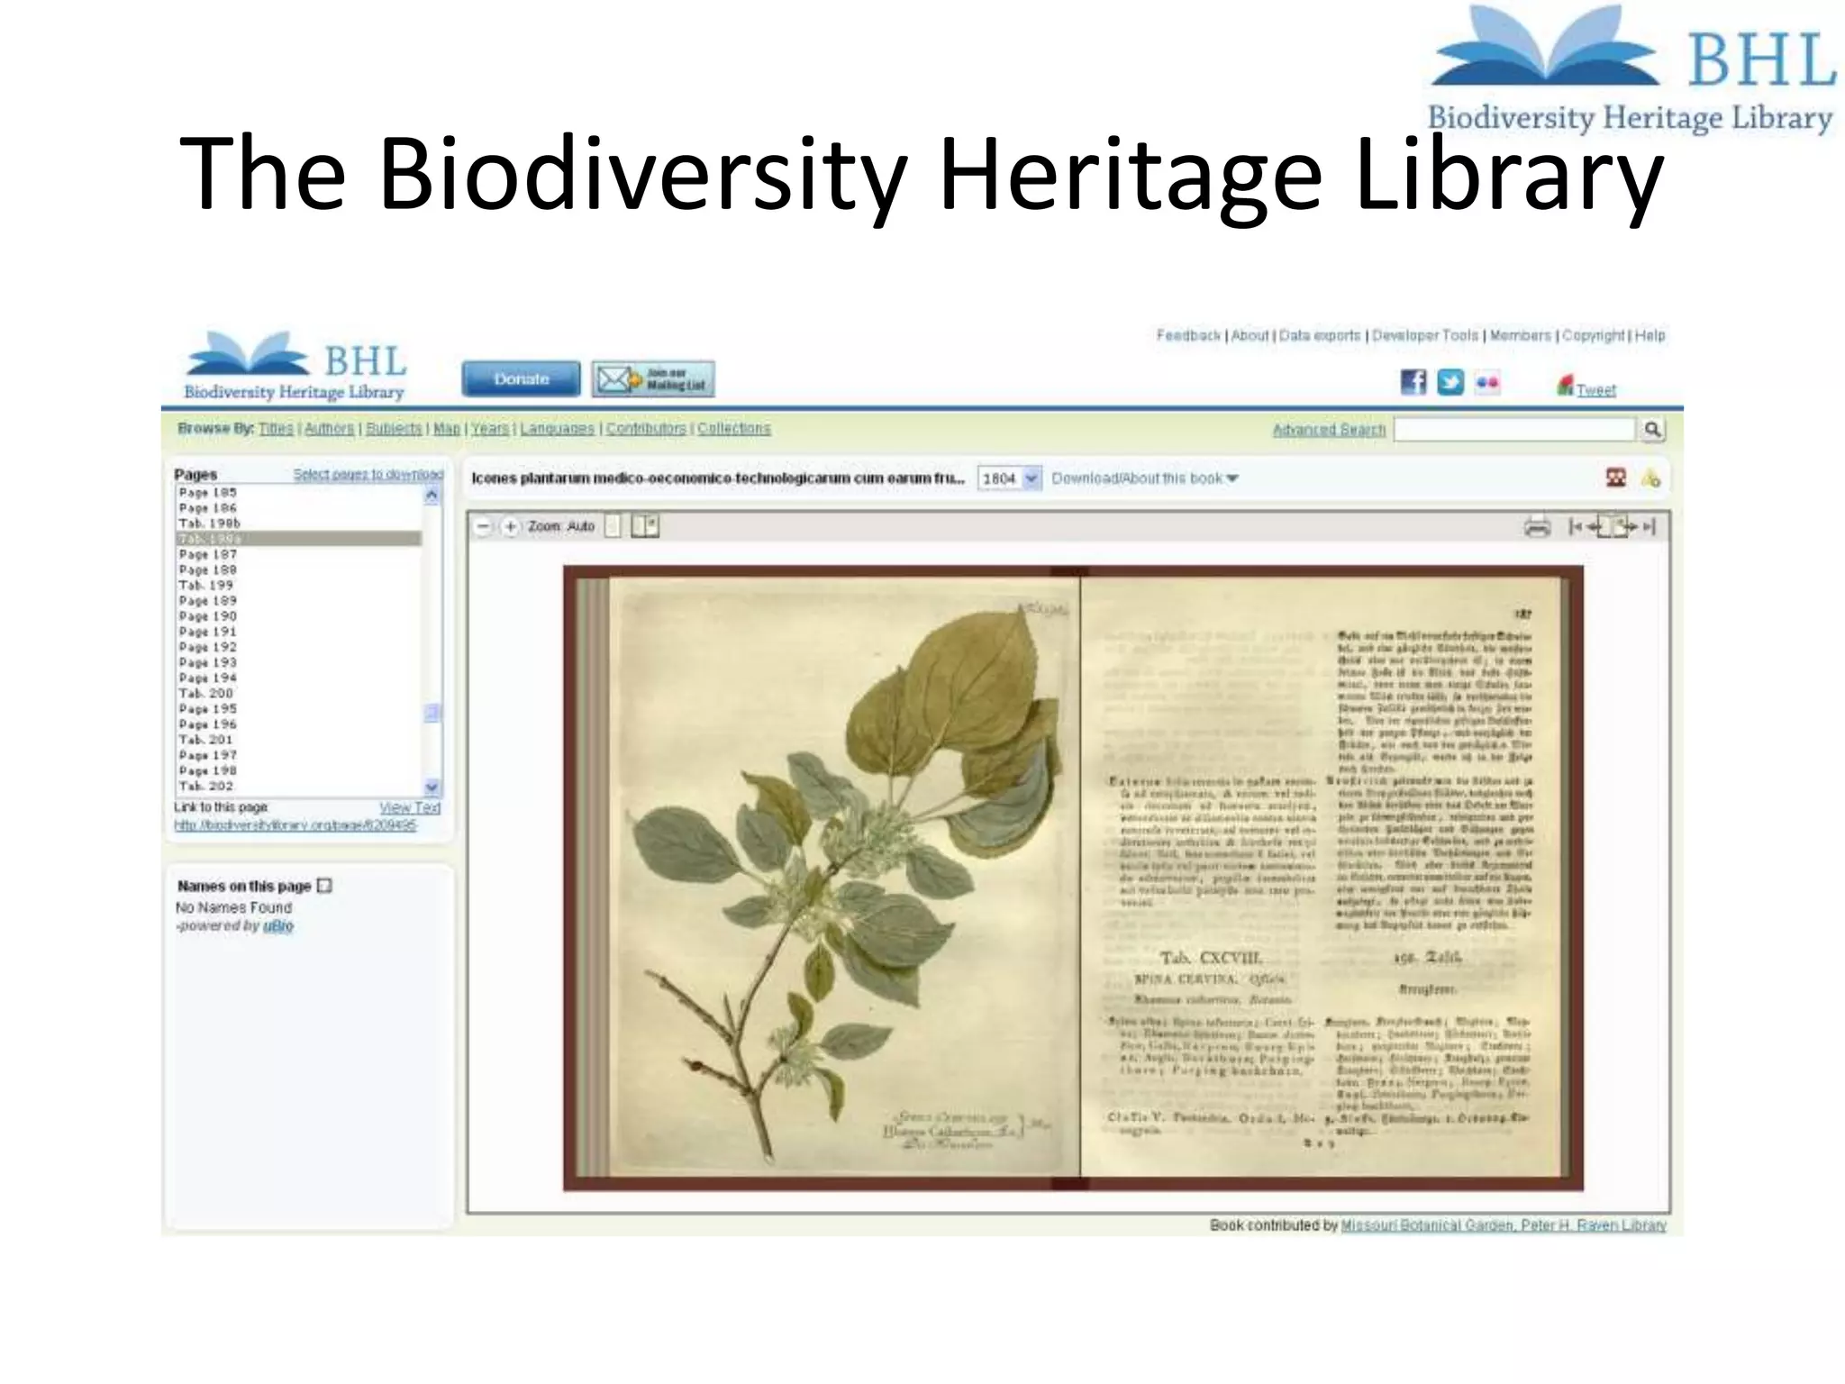This screenshot has height=1384, width=1845.
Task: Browse by Contributors
Action: [x=646, y=429]
